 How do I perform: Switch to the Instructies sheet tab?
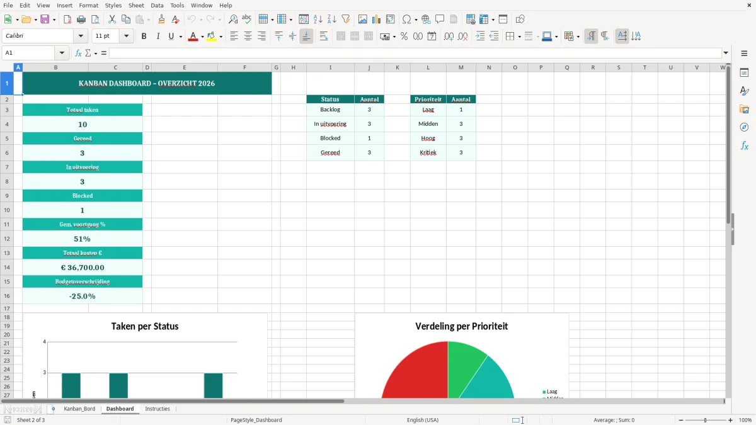(157, 409)
